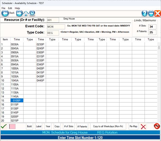Viewport: 161px width, 141px height.
Task: Click the pink color box
Action: tap(12, 127)
